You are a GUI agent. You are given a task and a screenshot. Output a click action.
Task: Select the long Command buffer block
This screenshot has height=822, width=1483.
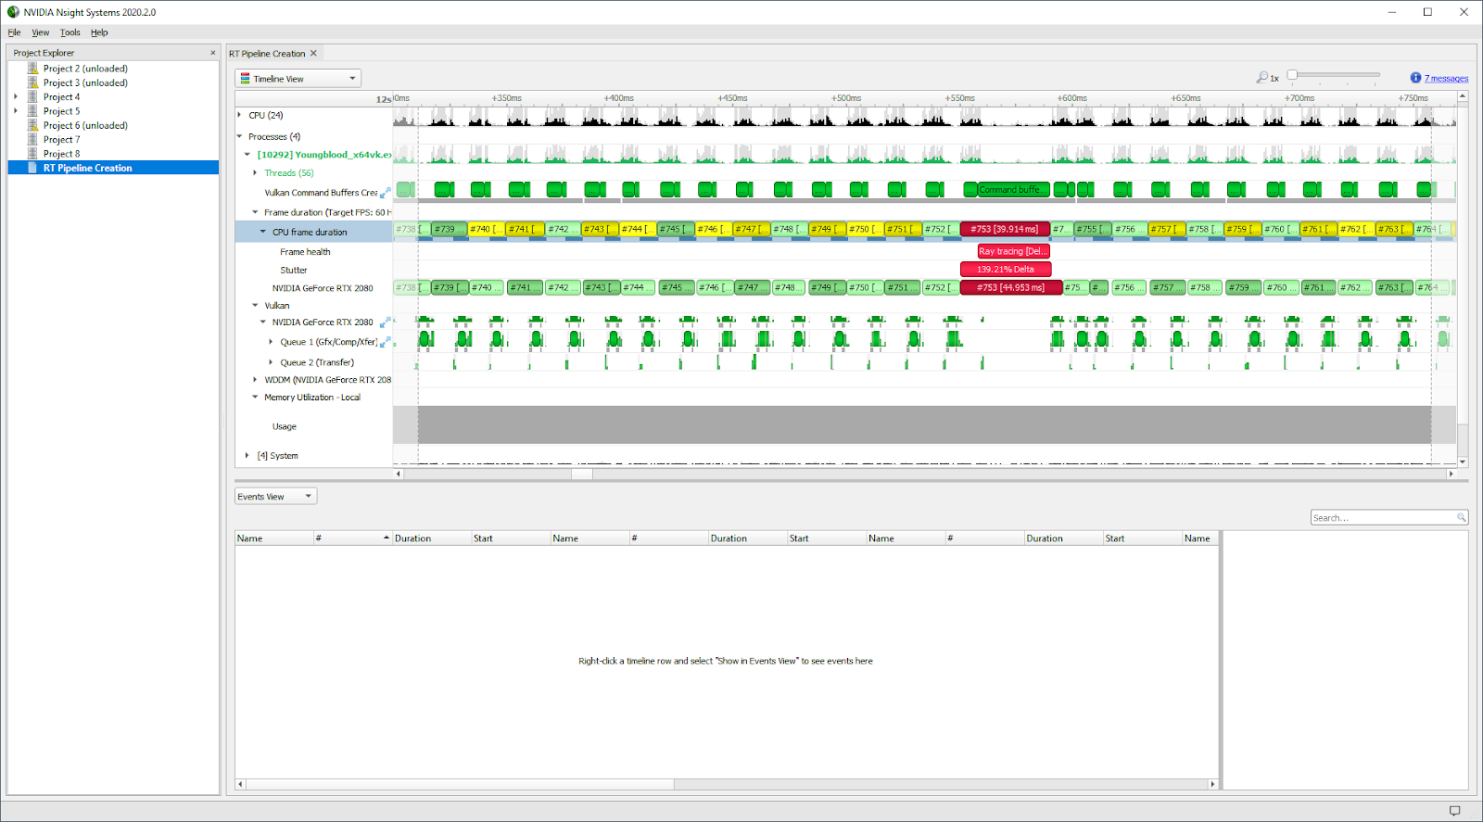point(1013,190)
